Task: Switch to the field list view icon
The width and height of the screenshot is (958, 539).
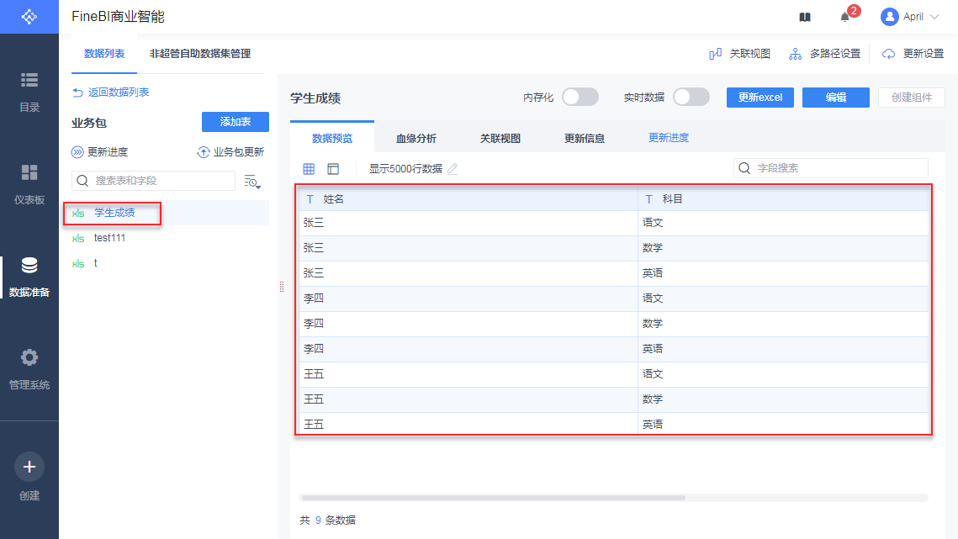Action: coord(333,169)
